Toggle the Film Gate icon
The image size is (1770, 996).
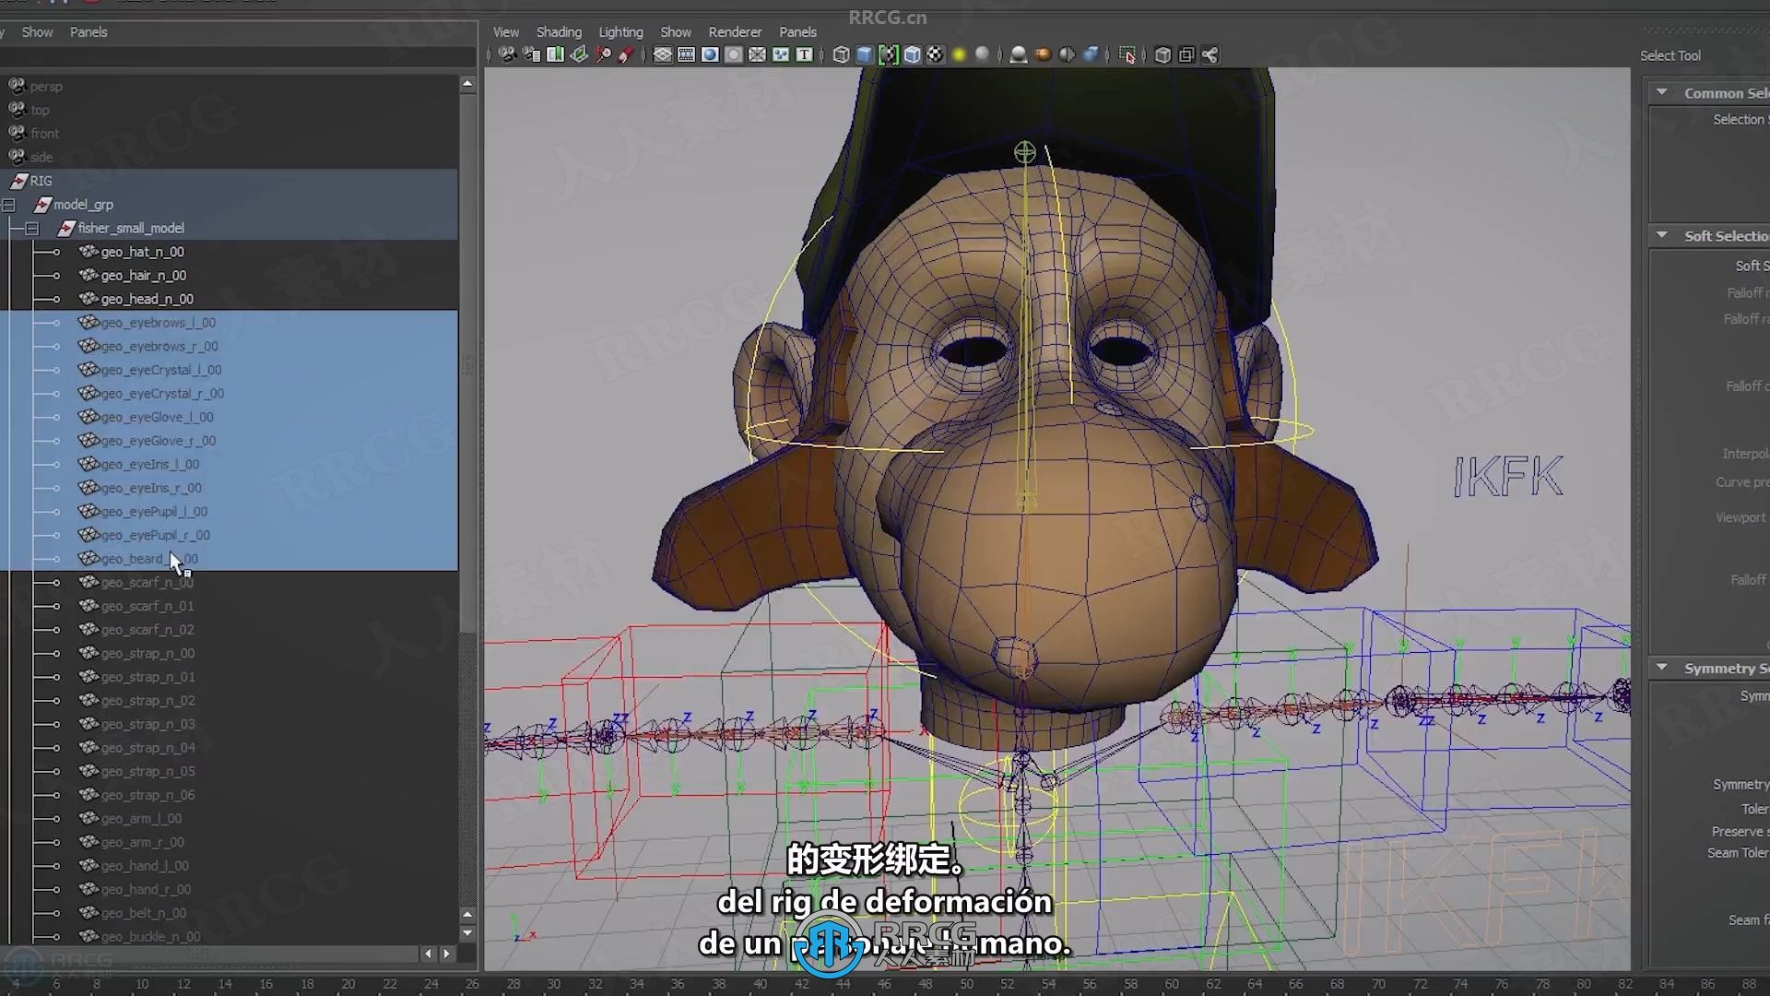pyautogui.click(x=686, y=55)
